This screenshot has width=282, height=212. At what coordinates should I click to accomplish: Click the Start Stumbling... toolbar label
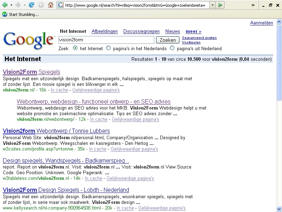pos(24,14)
